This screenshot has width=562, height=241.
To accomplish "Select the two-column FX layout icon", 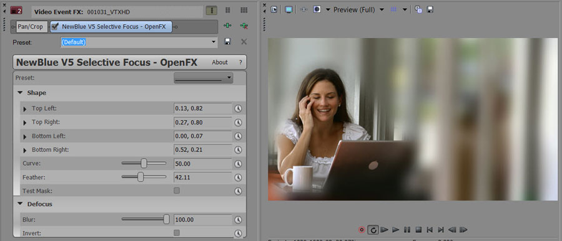I will coord(227,11).
